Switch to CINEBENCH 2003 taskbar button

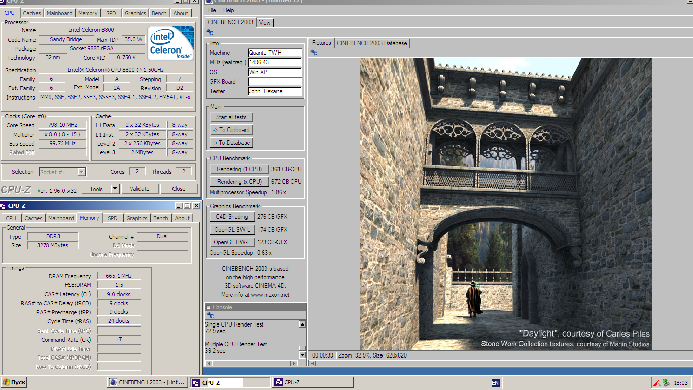pos(148,382)
